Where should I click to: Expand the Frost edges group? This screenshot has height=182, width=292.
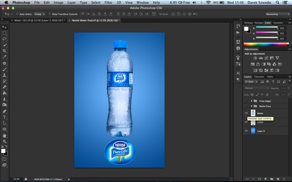pyautogui.click(x=252, y=101)
